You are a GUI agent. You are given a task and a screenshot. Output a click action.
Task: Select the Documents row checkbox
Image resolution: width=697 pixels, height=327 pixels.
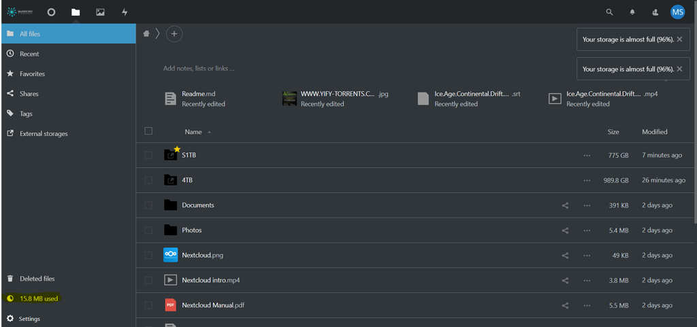coord(148,205)
